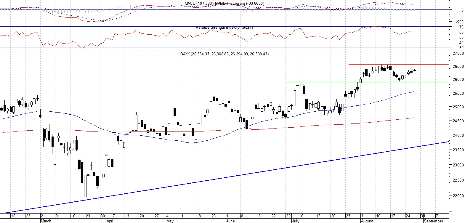Click the March month label
The width and height of the screenshot is (465, 223).
46,221
